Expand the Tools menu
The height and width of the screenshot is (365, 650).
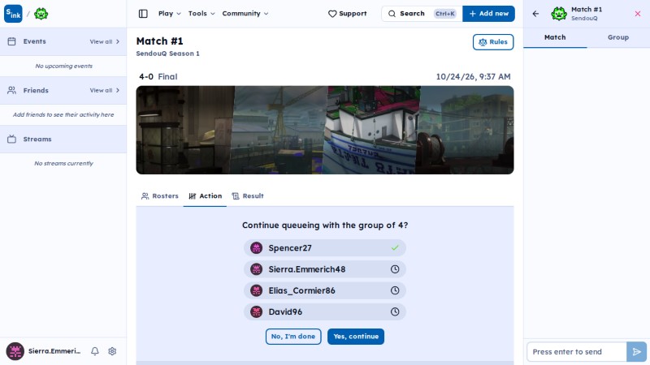[201, 14]
